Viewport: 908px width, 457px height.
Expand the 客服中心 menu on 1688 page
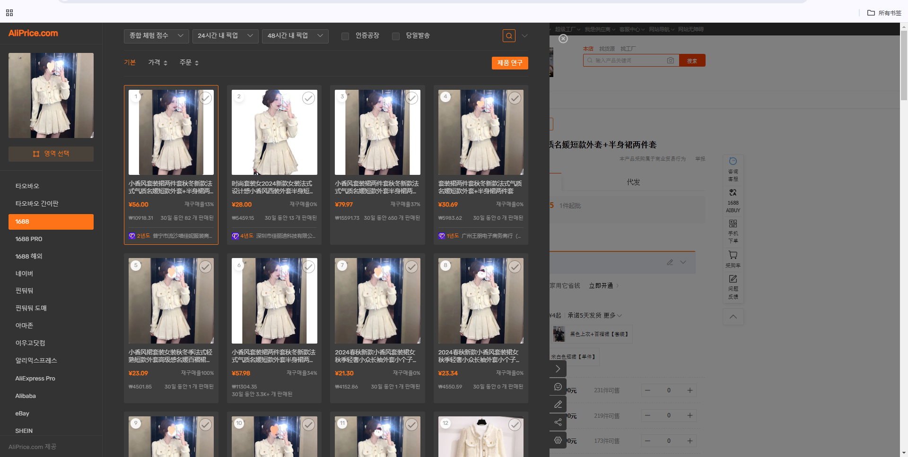tap(632, 29)
